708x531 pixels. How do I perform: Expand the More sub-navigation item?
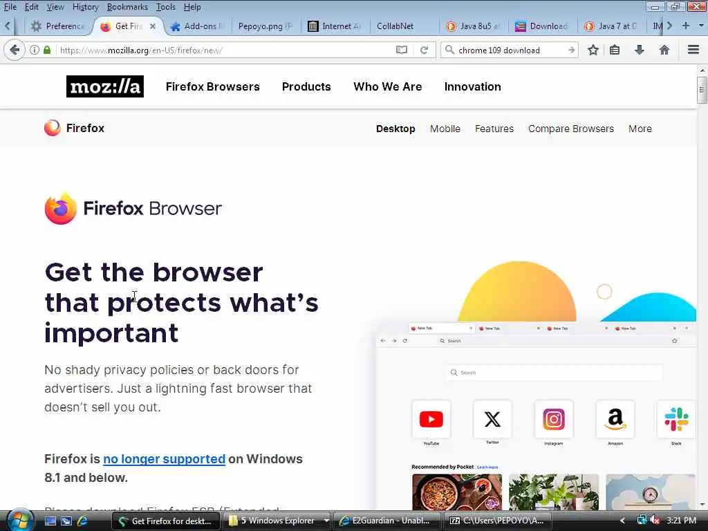640,129
